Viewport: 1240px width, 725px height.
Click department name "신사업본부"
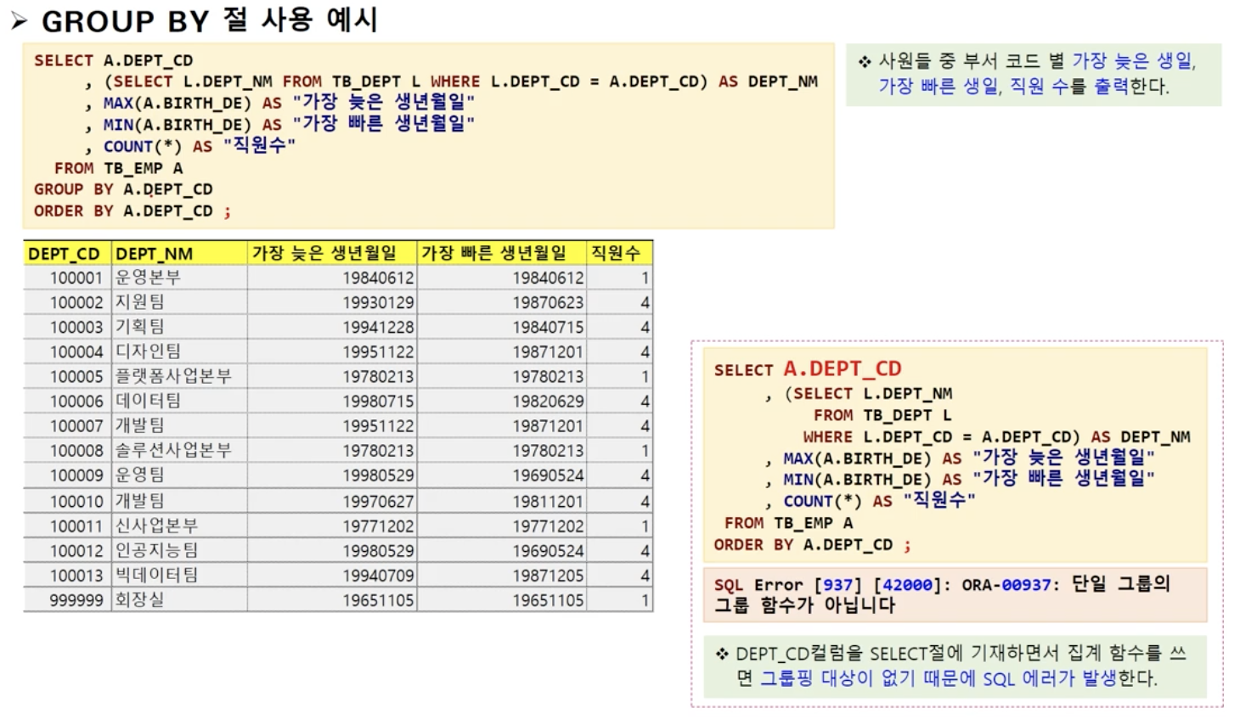156,525
